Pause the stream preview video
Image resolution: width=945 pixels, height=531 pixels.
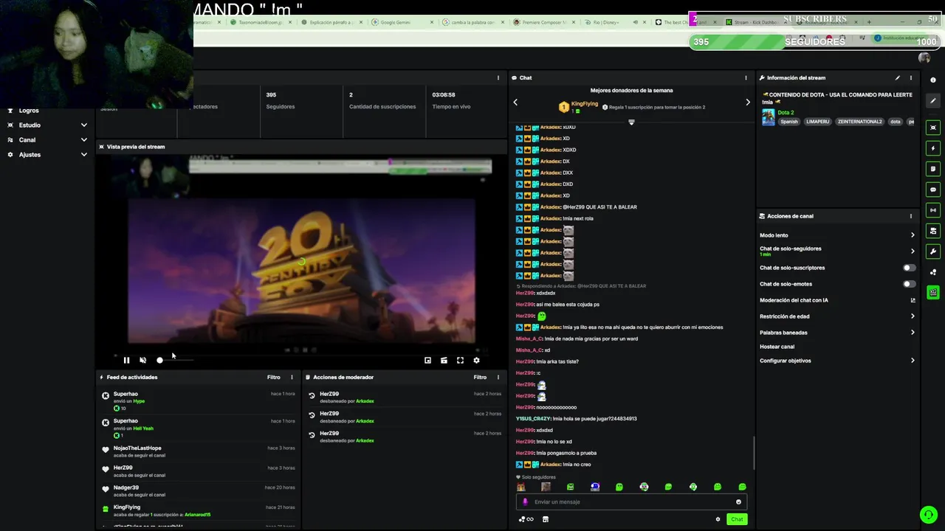click(126, 361)
